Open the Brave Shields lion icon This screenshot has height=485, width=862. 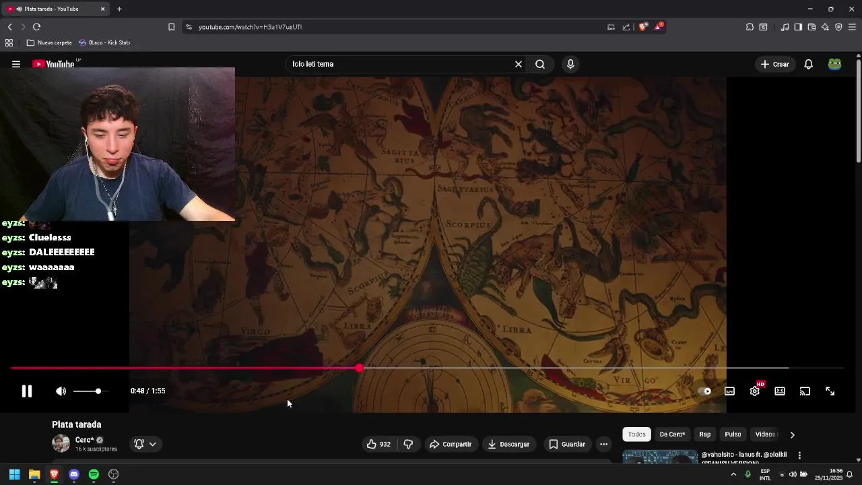[x=643, y=27]
